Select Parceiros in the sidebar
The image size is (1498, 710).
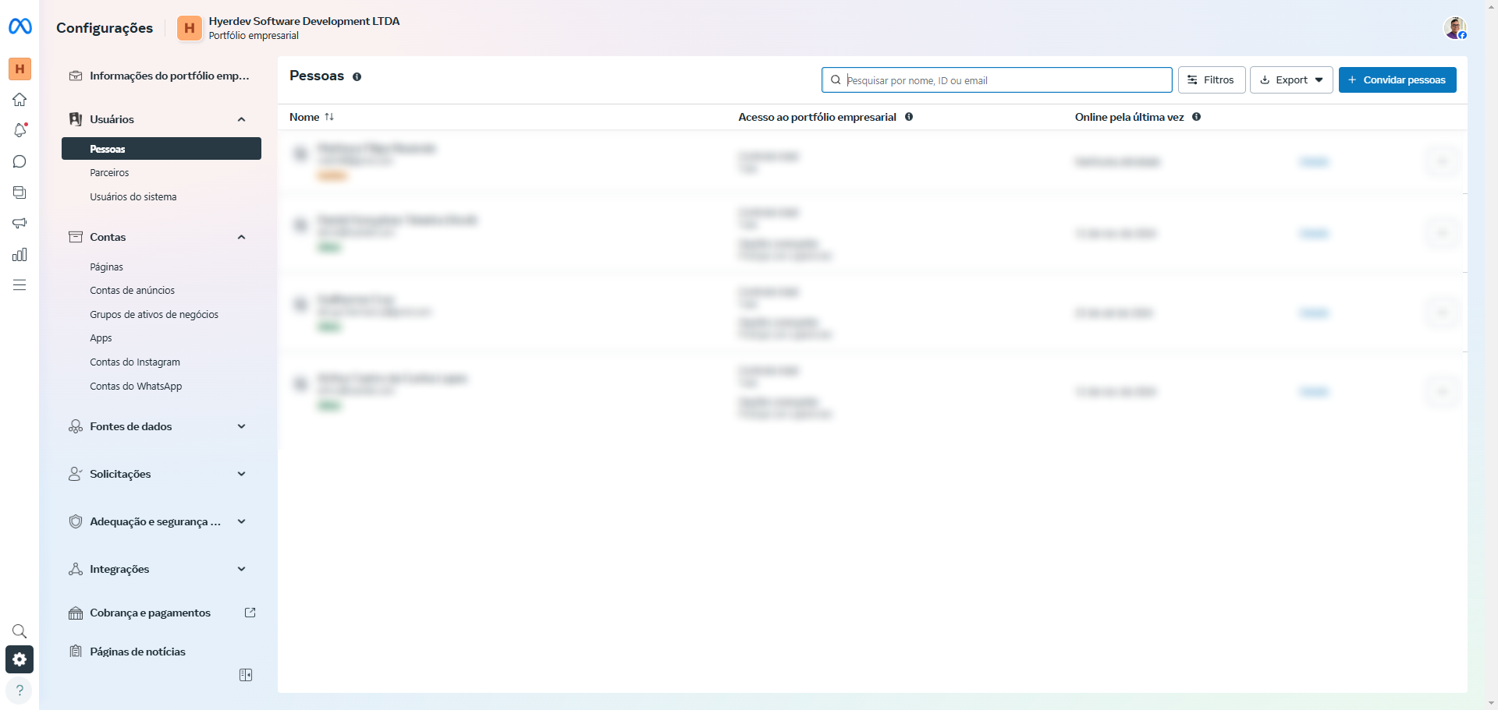(109, 173)
